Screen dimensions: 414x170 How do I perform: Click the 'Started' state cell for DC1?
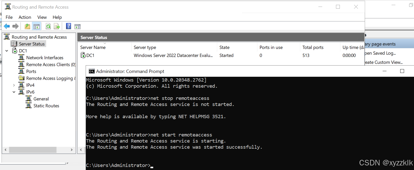pyautogui.click(x=226, y=55)
